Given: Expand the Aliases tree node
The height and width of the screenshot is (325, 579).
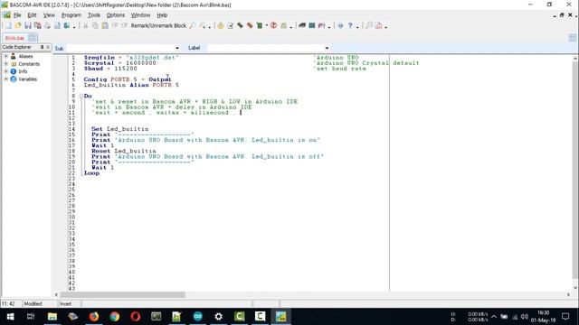Looking at the screenshot, I should pos(6,56).
